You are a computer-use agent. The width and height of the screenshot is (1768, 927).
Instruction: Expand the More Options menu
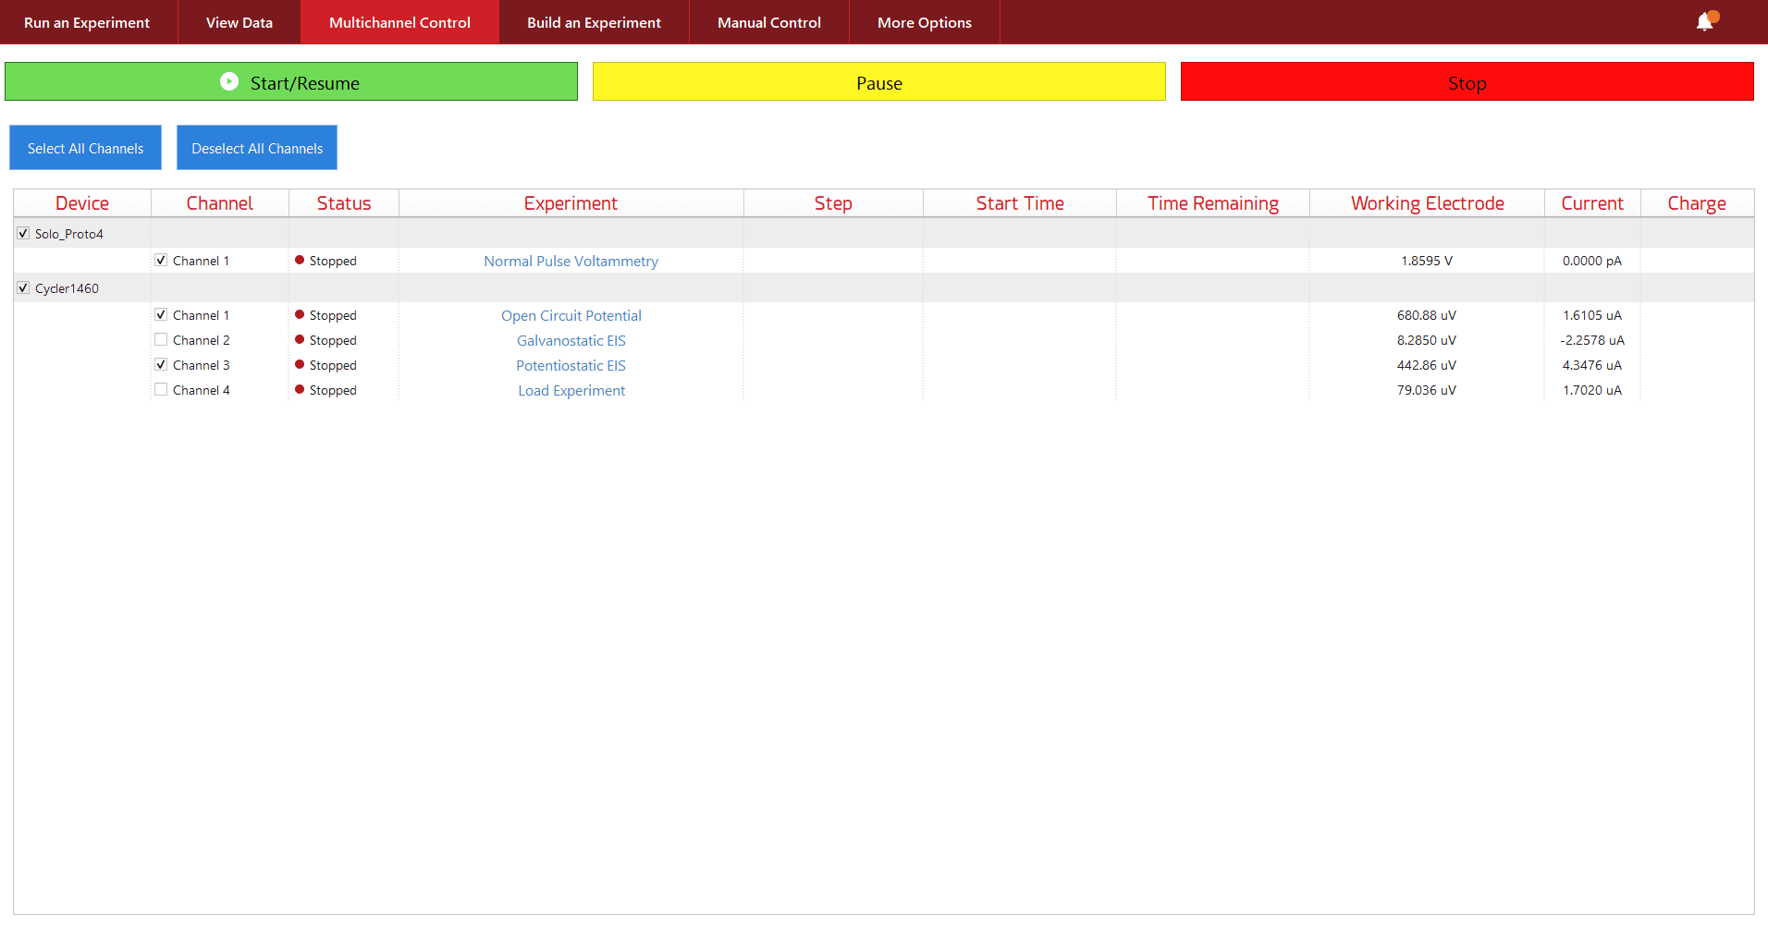[x=924, y=22]
